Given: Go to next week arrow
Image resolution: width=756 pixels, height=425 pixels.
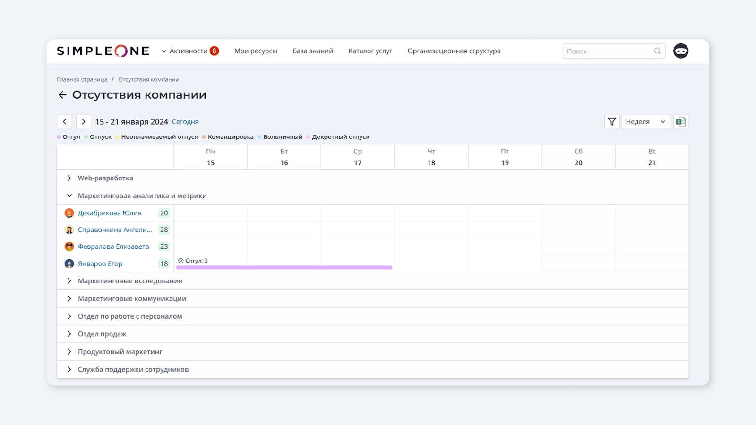Looking at the screenshot, I should (84, 122).
